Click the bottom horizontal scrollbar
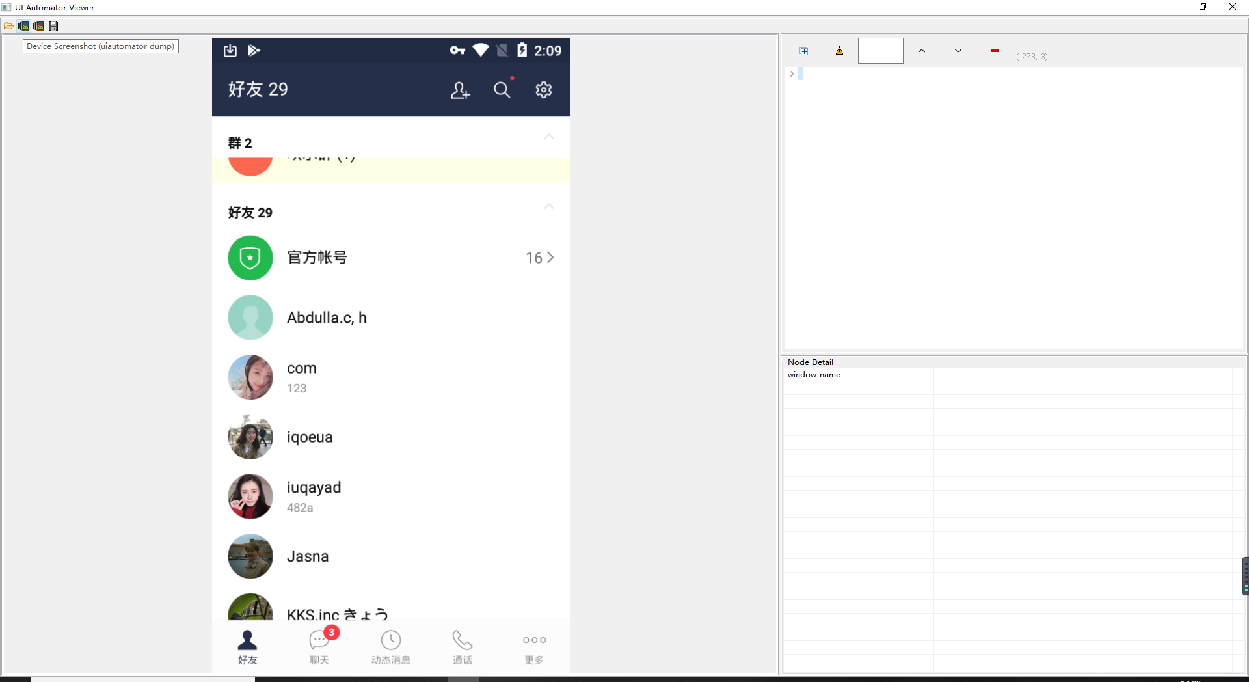The image size is (1249, 682). coord(143,679)
